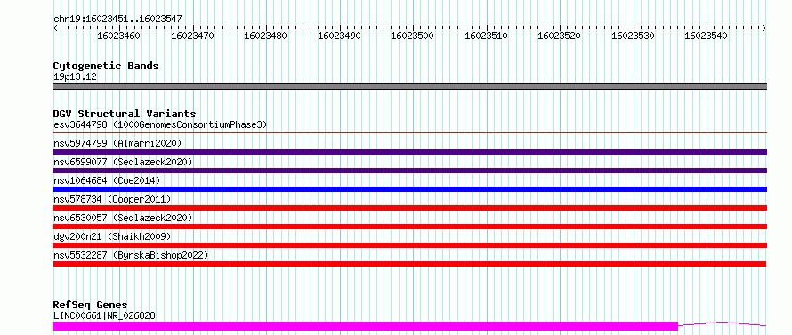Viewport: 792px width, 335px height.
Task: Open the Cytogenetic Bands track heading
Action: click(106, 66)
